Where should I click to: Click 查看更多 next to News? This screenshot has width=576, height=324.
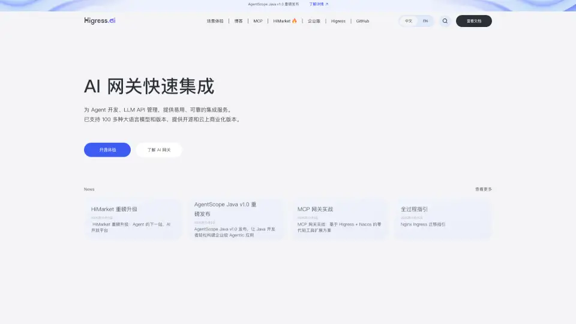tap(484, 189)
